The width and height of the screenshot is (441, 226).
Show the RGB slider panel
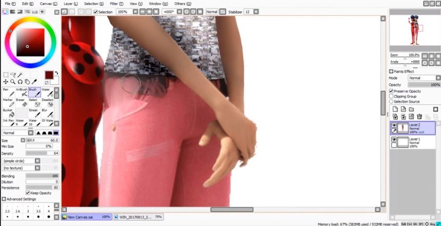[x=13, y=12]
